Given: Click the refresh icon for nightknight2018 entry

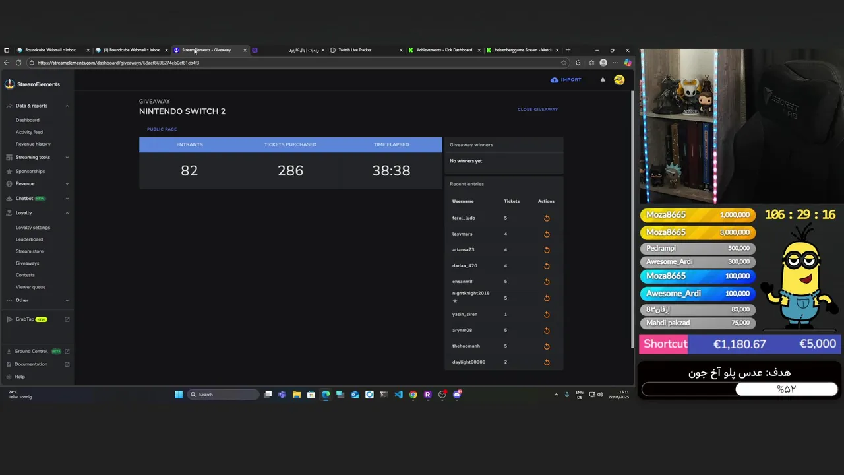Looking at the screenshot, I should pos(547,298).
